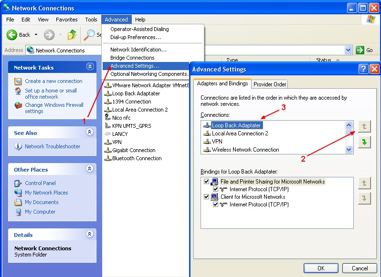Uncheck Client for Microsoft Networks binding
Screen dimensions: 381x277
(x=207, y=197)
